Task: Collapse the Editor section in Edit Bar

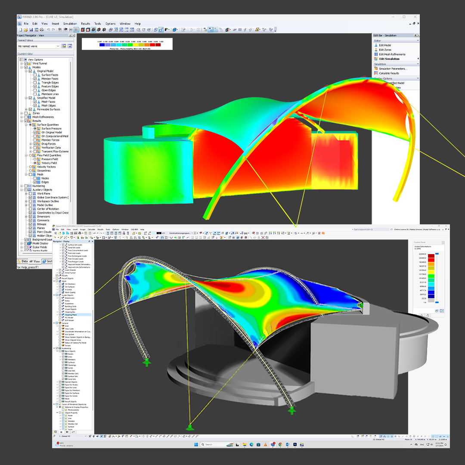Action: 418,40
